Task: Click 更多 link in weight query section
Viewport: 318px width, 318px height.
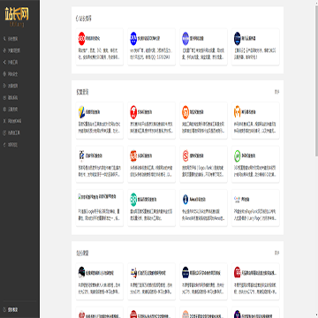Action: (276, 92)
